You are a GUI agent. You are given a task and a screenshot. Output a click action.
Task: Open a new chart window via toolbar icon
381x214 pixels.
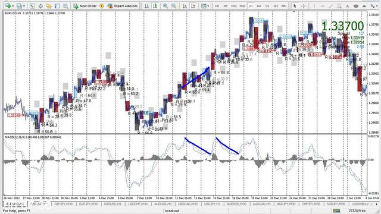pyautogui.click(x=8, y=6)
